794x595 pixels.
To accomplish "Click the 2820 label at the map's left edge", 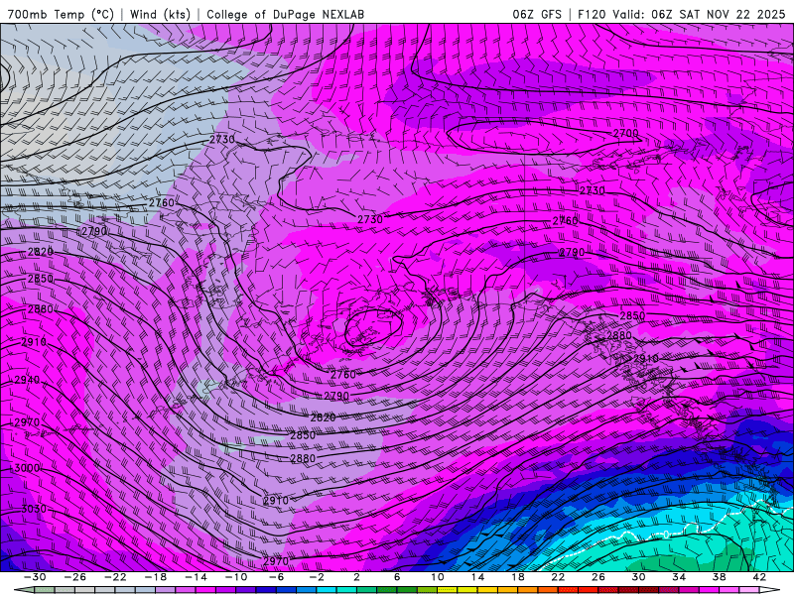I will pos(41,252).
